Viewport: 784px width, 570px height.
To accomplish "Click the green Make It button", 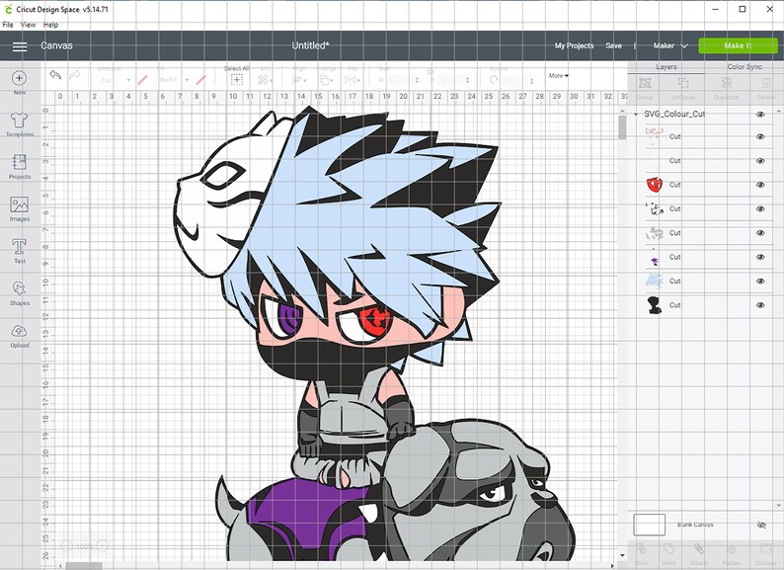I will [738, 45].
